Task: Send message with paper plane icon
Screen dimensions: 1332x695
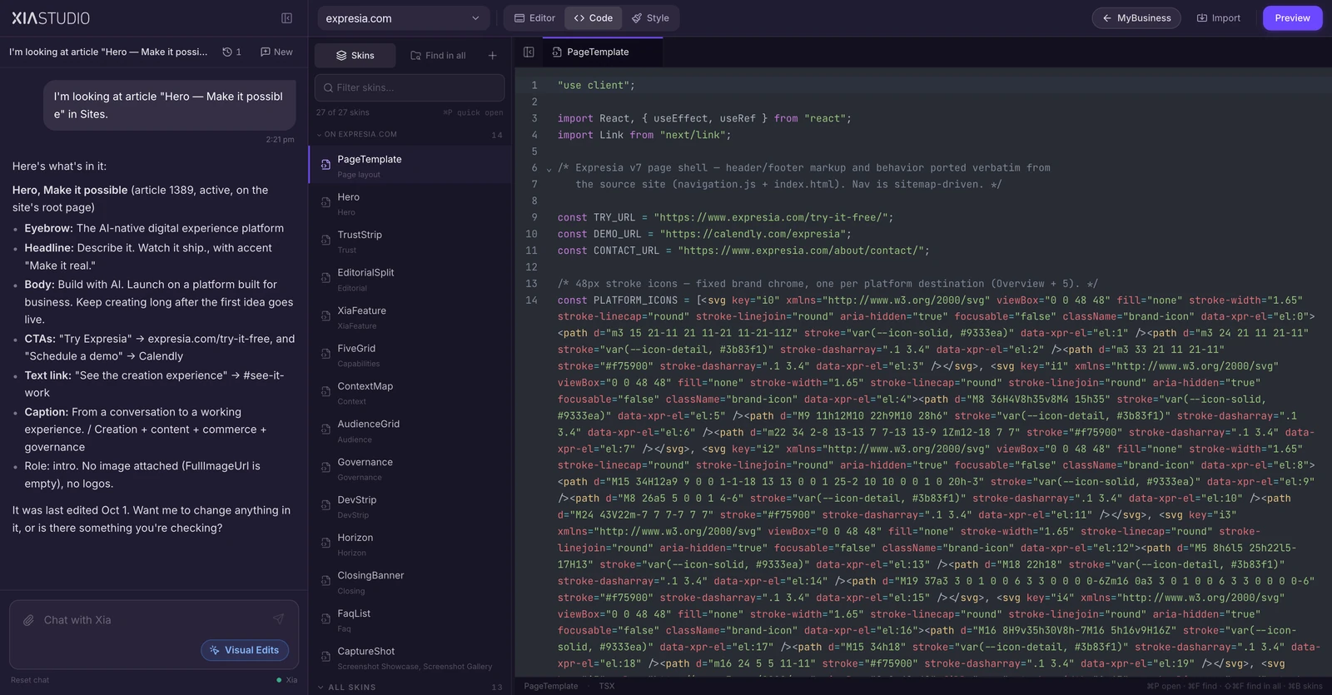Action: tap(278, 619)
